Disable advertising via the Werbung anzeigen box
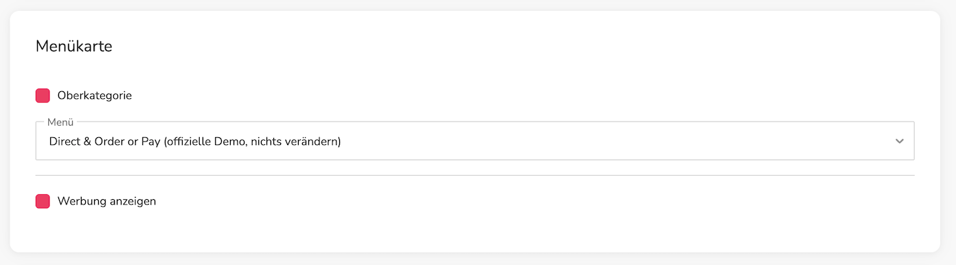Image resolution: width=956 pixels, height=265 pixels. click(x=43, y=201)
